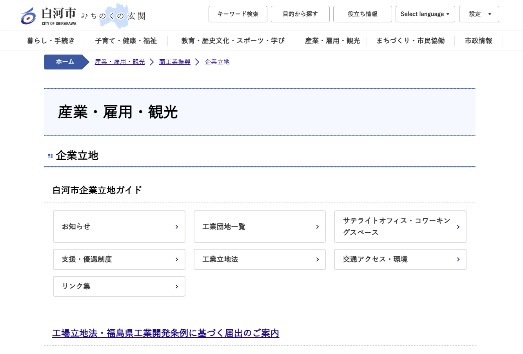The height and width of the screenshot is (354, 523).
Task: Click the chevron arrow on 交通アクセス・環境 card
Action: point(458,259)
